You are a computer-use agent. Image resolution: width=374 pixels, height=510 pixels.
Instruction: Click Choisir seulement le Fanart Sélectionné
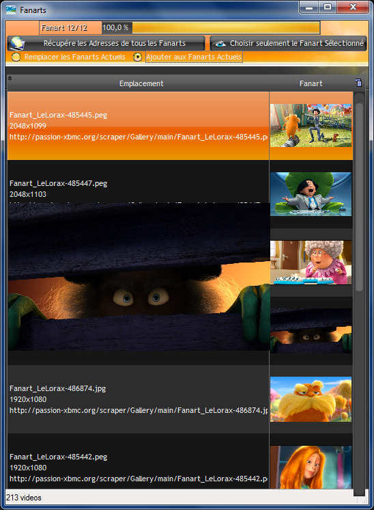coord(288,43)
